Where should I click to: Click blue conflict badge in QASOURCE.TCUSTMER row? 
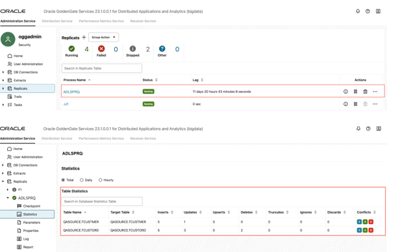click(359, 221)
